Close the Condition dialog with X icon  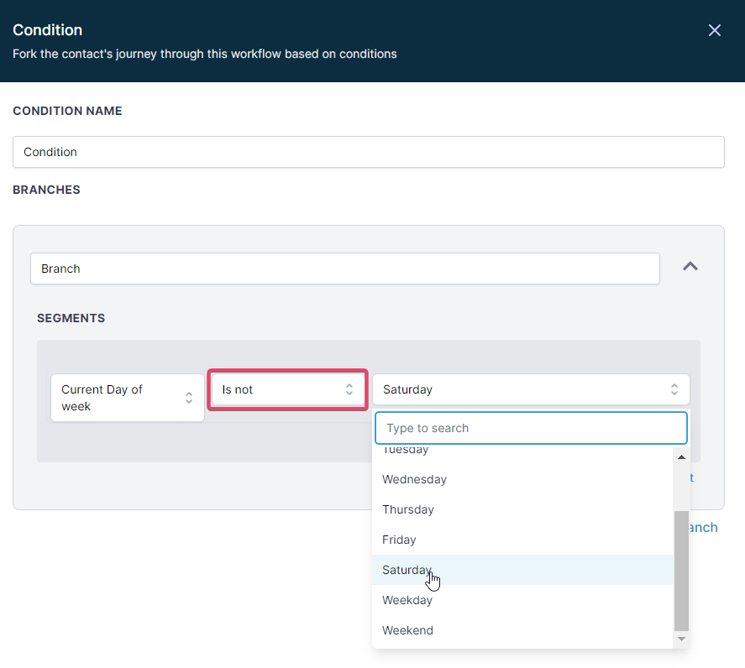coord(715,30)
